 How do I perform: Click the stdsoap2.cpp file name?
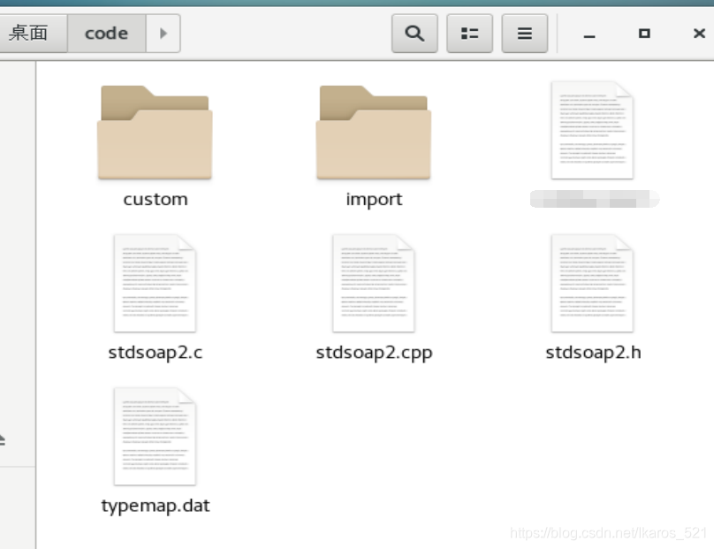[x=374, y=353]
